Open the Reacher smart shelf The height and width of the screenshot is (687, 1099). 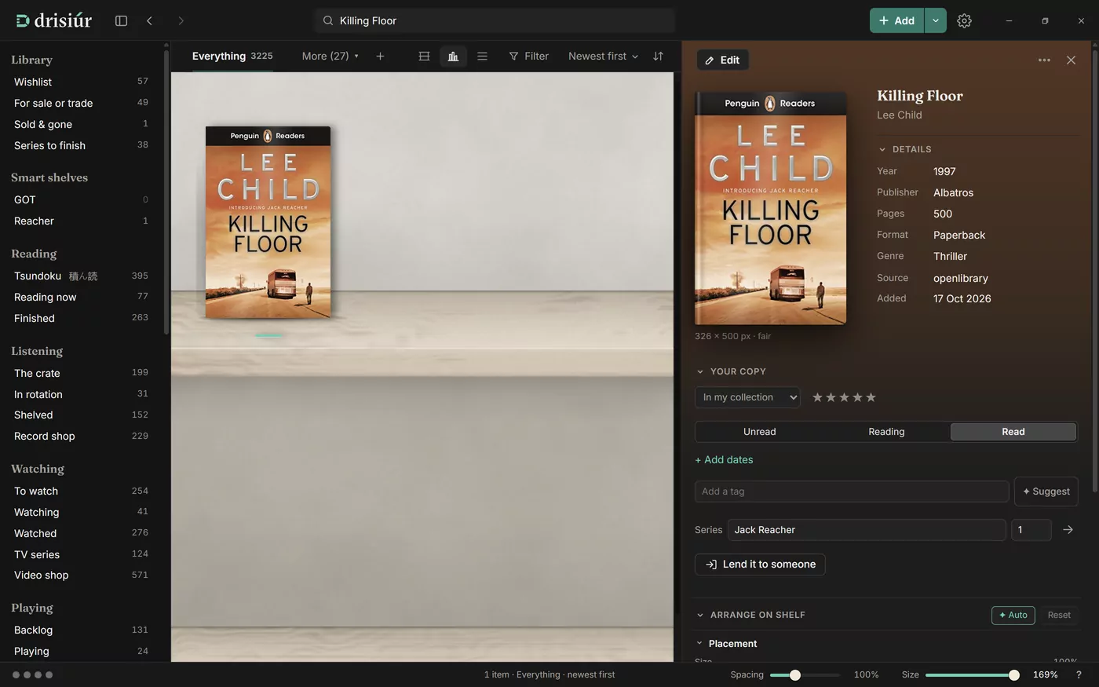point(81,221)
